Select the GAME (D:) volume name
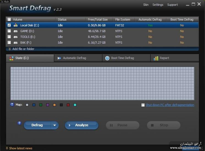Image resolution: width=205 pixels, height=151 pixels. (27, 31)
